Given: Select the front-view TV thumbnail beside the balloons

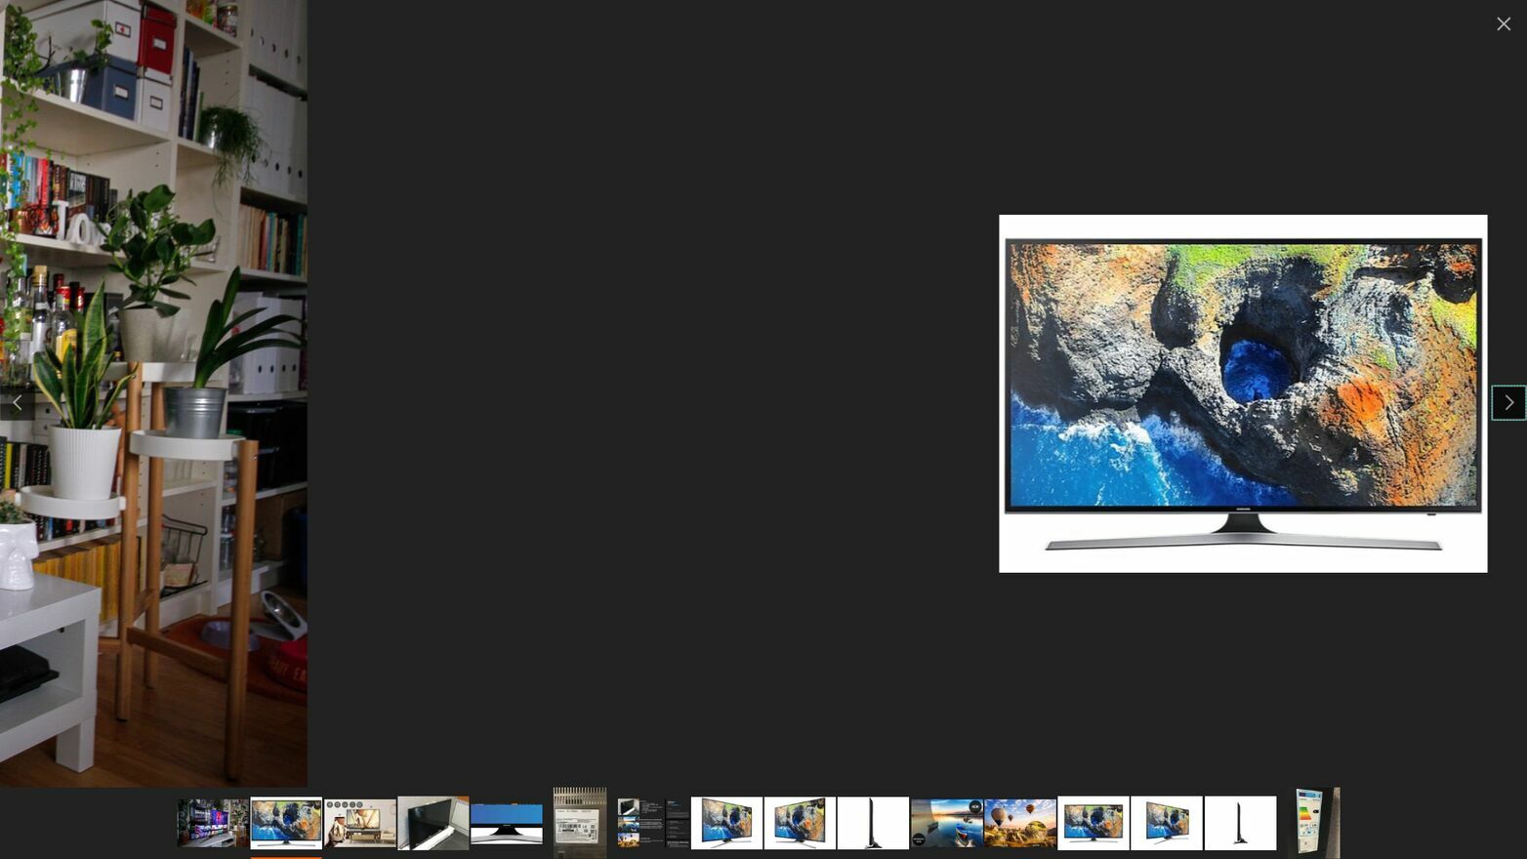Looking at the screenshot, I should pos(1094,823).
